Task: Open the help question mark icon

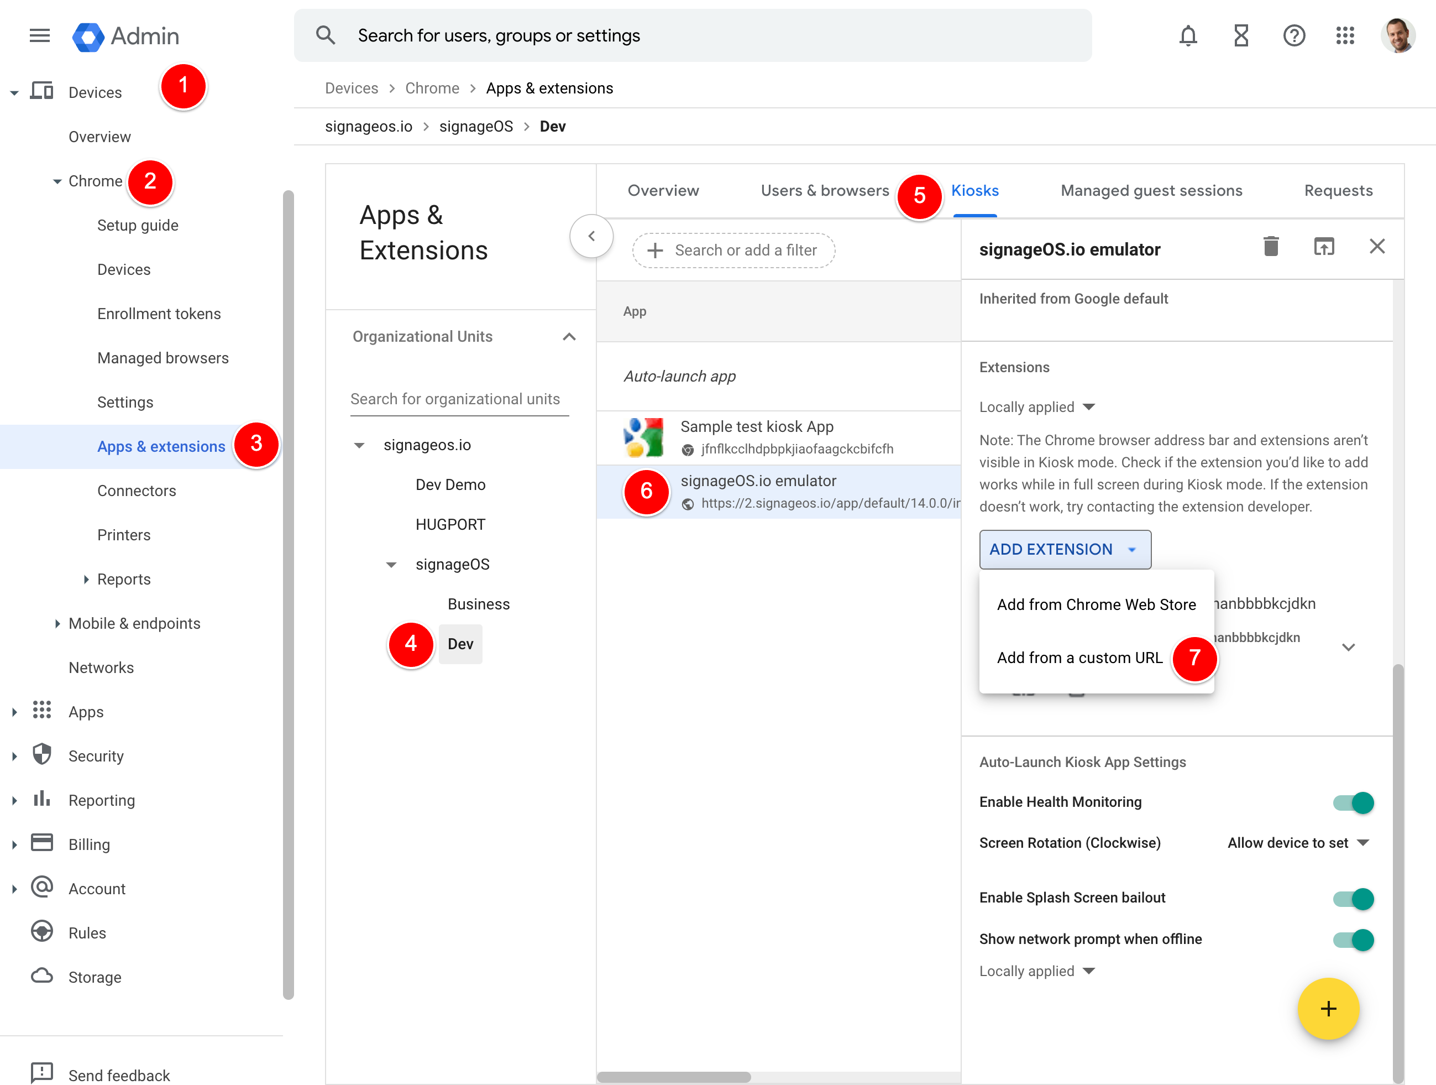Action: pyautogui.click(x=1294, y=36)
